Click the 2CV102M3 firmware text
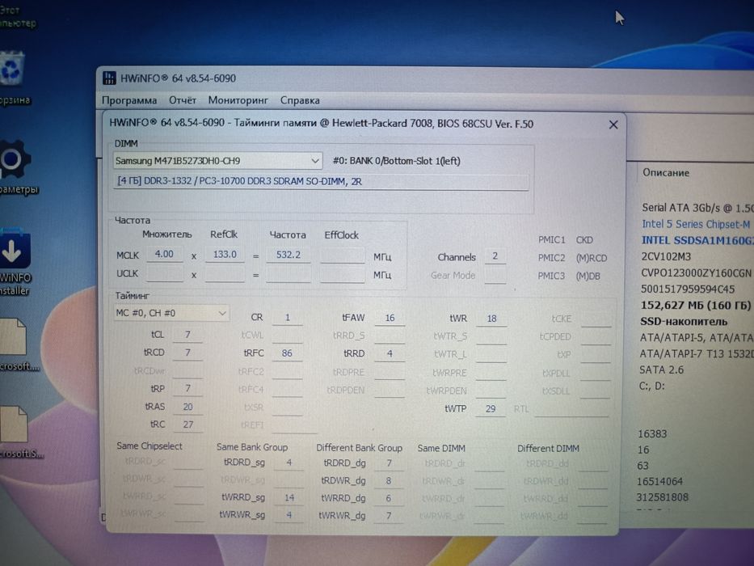754x566 pixels. pos(666,256)
